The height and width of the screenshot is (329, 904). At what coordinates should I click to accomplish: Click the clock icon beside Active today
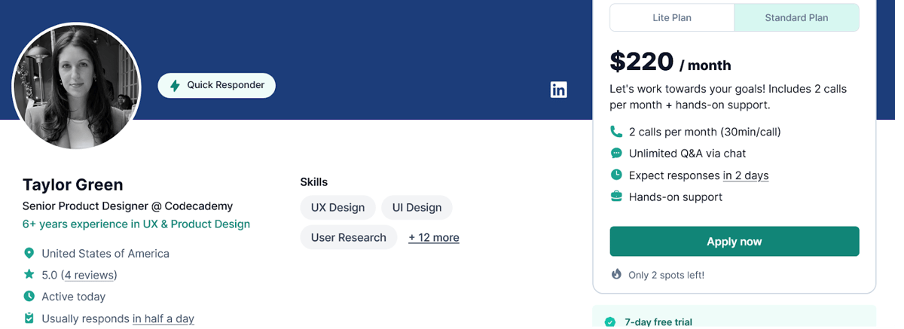click(29, 297)
